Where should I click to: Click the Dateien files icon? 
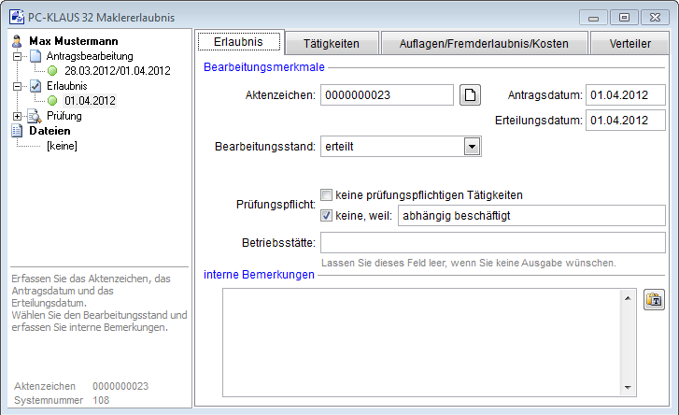(16, 131)
